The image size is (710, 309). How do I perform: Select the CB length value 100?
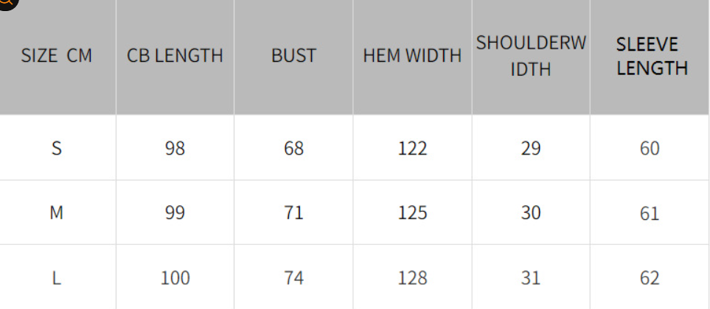point(175,278)
